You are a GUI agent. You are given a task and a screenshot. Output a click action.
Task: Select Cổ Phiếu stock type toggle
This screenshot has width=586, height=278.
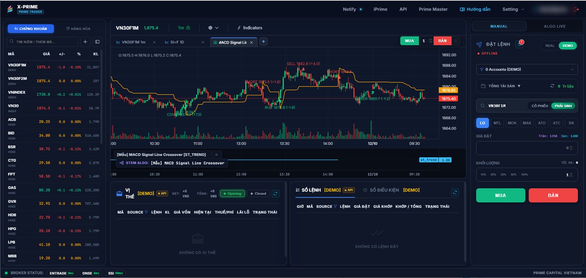(x=540, y=106)
